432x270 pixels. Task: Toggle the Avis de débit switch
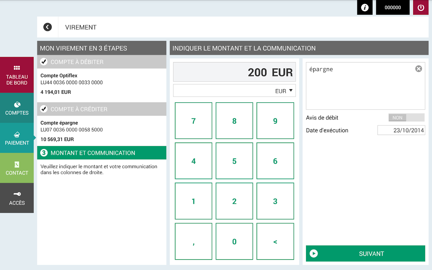point(406,118)
